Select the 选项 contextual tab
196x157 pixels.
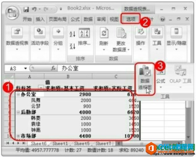(x=131, y=19)
